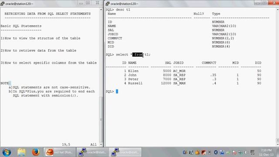This screenshot has height=157, width=279.
Task: Click the 'Type' column header
Action: 216,14
